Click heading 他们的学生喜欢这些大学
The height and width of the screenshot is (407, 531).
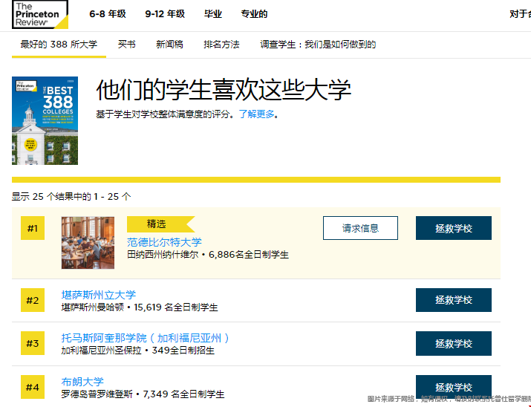tap(224, 90)
